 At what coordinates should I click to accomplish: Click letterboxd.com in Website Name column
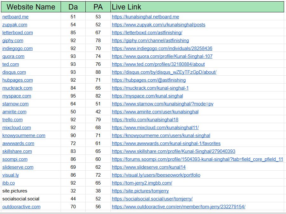coord(17,33)
